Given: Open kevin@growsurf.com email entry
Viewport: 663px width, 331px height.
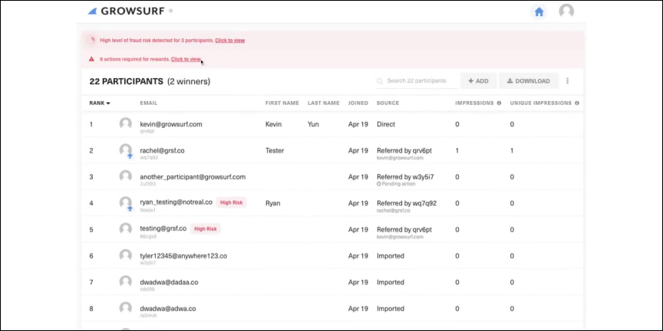Looking at the screenshot, I should (x=171, y=124).
